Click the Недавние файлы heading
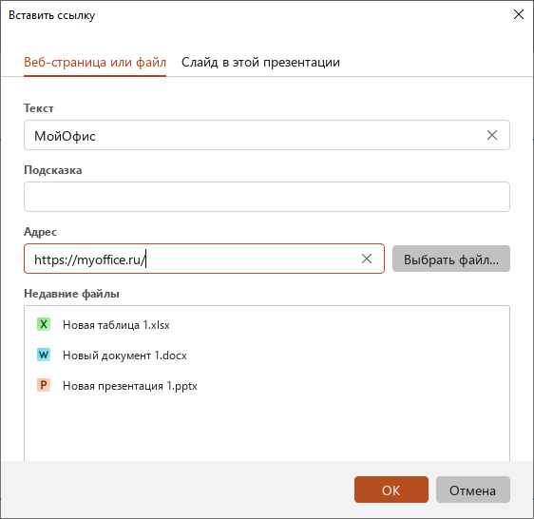The width and height of the screenshot is (534, 519). [71, 294]
